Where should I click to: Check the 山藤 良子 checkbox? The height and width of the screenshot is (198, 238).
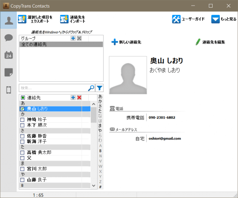(x=22, y=180)
